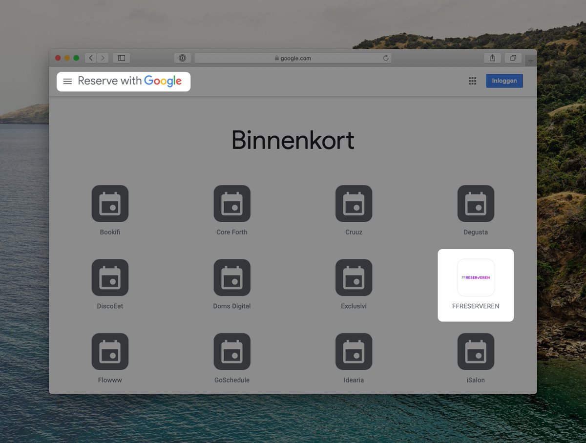The height and width of the screenshot is (443, 586).
Task: Open the Google apps grid icon
Action: click(472, 81)
